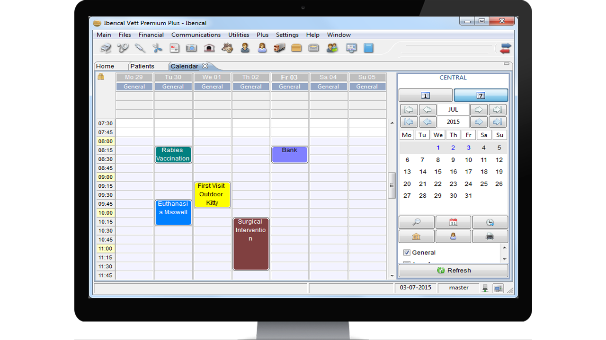Go to next month using arrow
The image size is (606, 340).
point(479,110)
